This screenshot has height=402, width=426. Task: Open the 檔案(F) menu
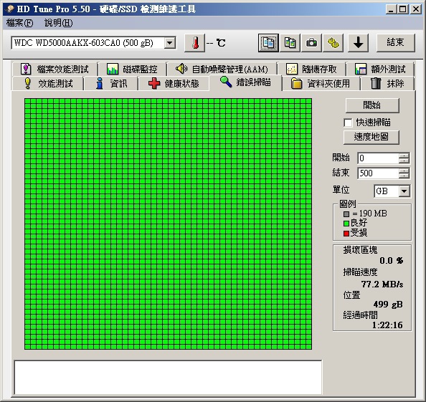click(x=19, y=23)
